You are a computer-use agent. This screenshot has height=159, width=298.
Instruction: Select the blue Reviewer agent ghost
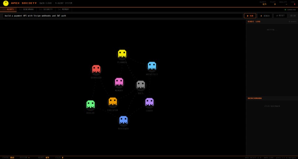click(x=123, y=120)
